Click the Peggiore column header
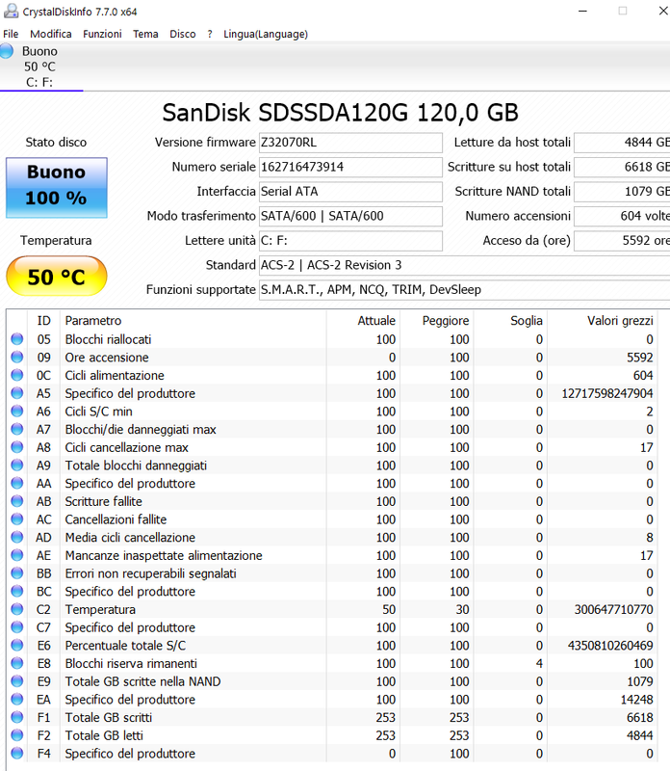The height and width of the screenshot is (771, 670). coord(437,321)
